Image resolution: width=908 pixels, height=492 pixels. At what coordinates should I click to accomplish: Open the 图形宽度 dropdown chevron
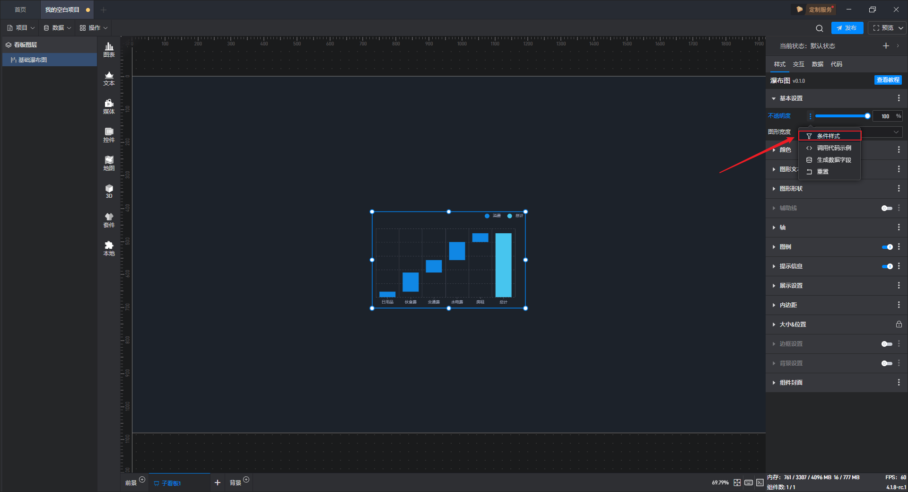[896, 132]
